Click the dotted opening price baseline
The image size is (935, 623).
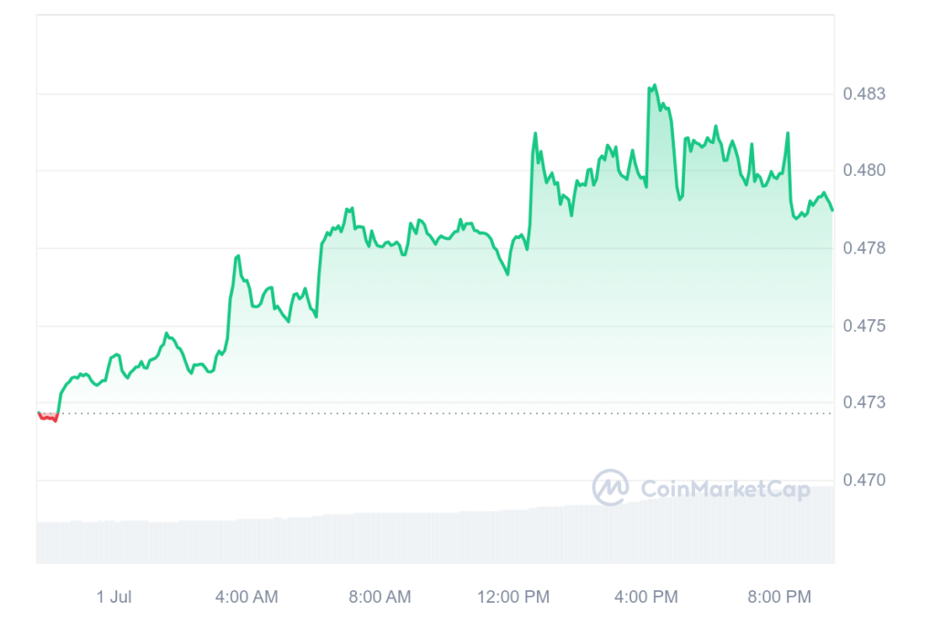tap(435, 413)
